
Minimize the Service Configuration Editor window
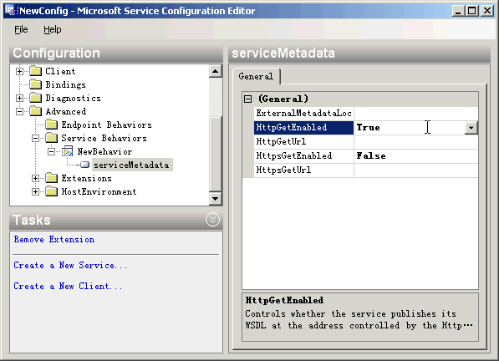(x=458, y=11)
